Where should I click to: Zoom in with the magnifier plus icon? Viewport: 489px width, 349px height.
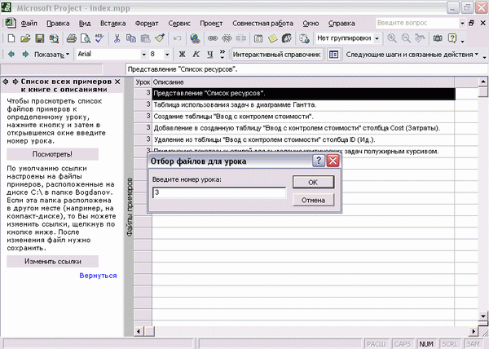pyautogui.click(x=392, y=38)
